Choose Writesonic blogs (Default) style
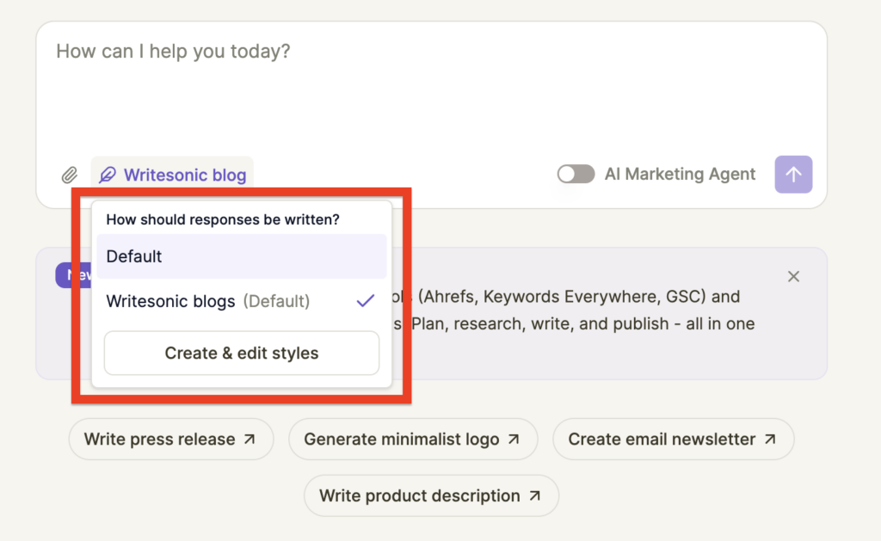This screenshot has width=881, height=541. (x=242, y=301)
